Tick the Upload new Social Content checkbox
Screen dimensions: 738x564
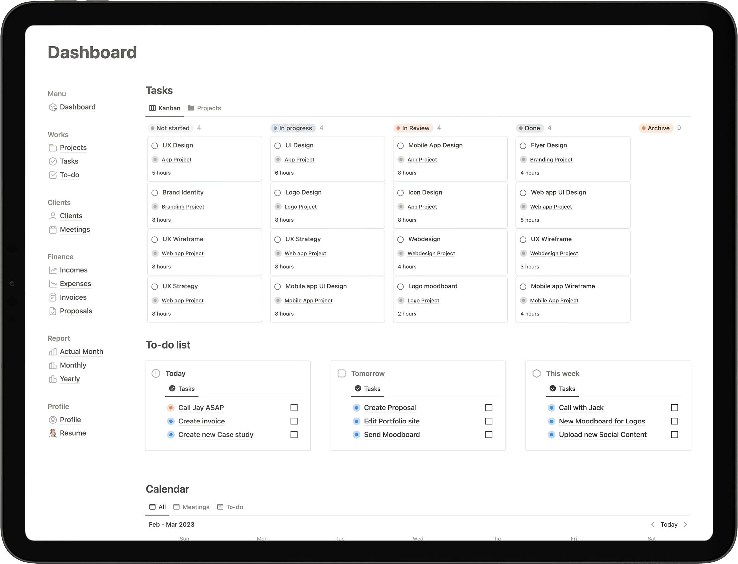[675, 435]
